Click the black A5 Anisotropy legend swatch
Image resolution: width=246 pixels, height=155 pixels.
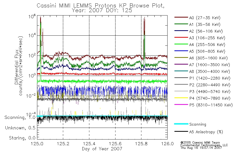[181, 131]
